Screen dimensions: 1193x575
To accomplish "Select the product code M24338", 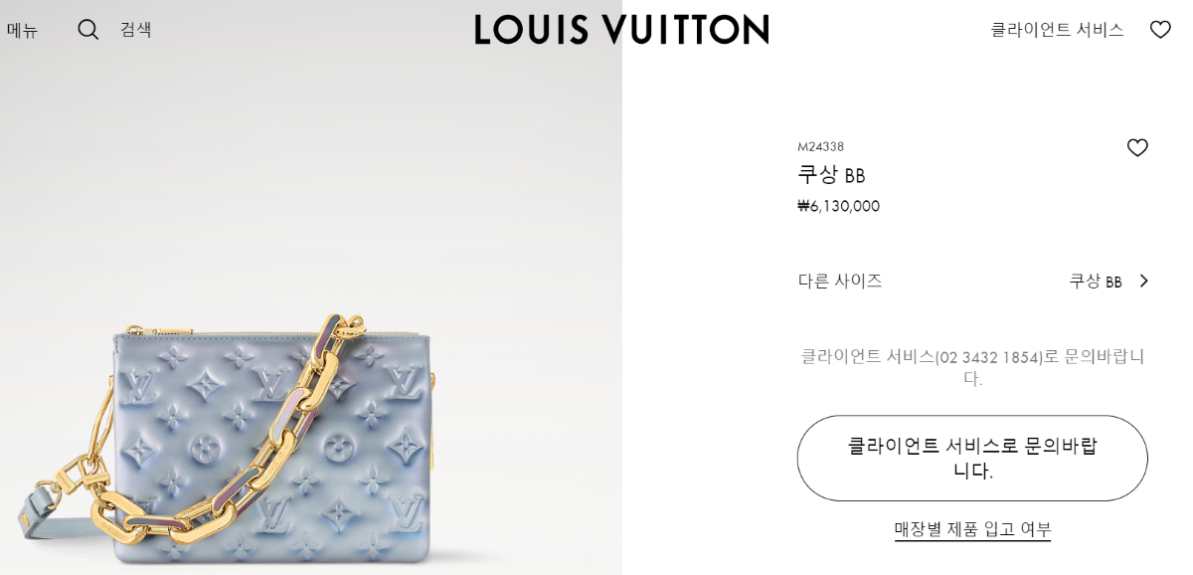I will (x=820, y=146).
